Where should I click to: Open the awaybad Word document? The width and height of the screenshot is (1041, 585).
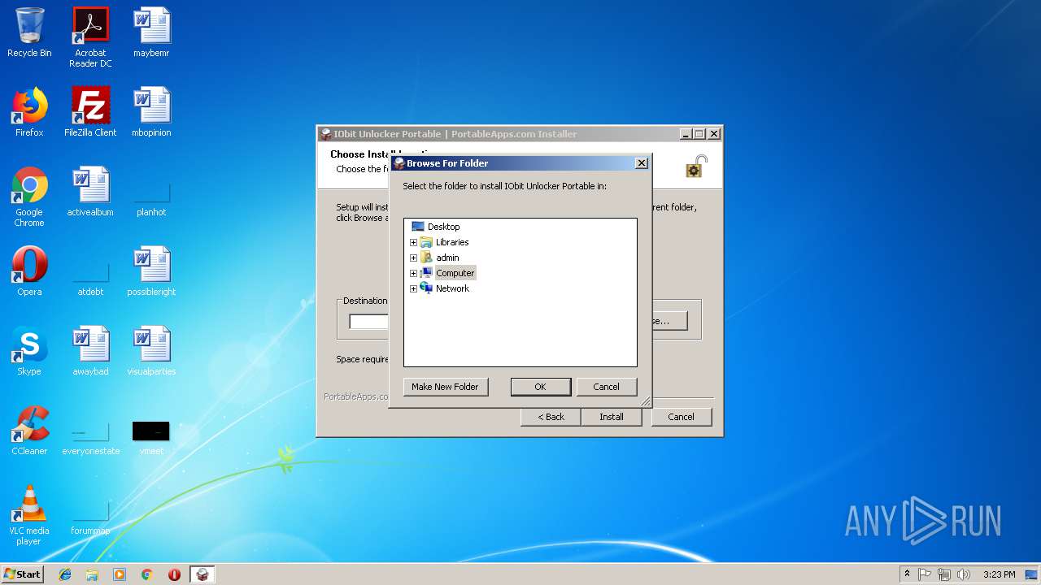(x=90, y=351)
